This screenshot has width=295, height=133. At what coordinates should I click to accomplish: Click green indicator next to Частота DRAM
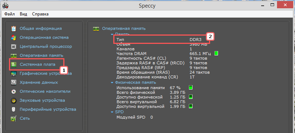coord(216,53)
